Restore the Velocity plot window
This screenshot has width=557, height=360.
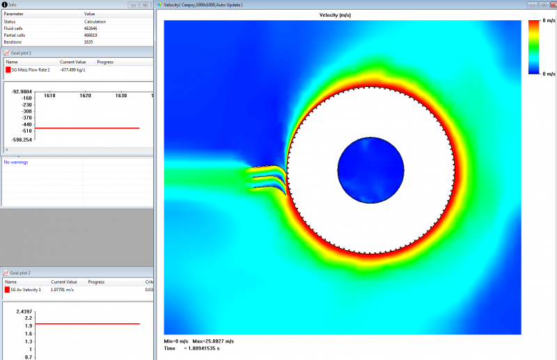point(544,5)
